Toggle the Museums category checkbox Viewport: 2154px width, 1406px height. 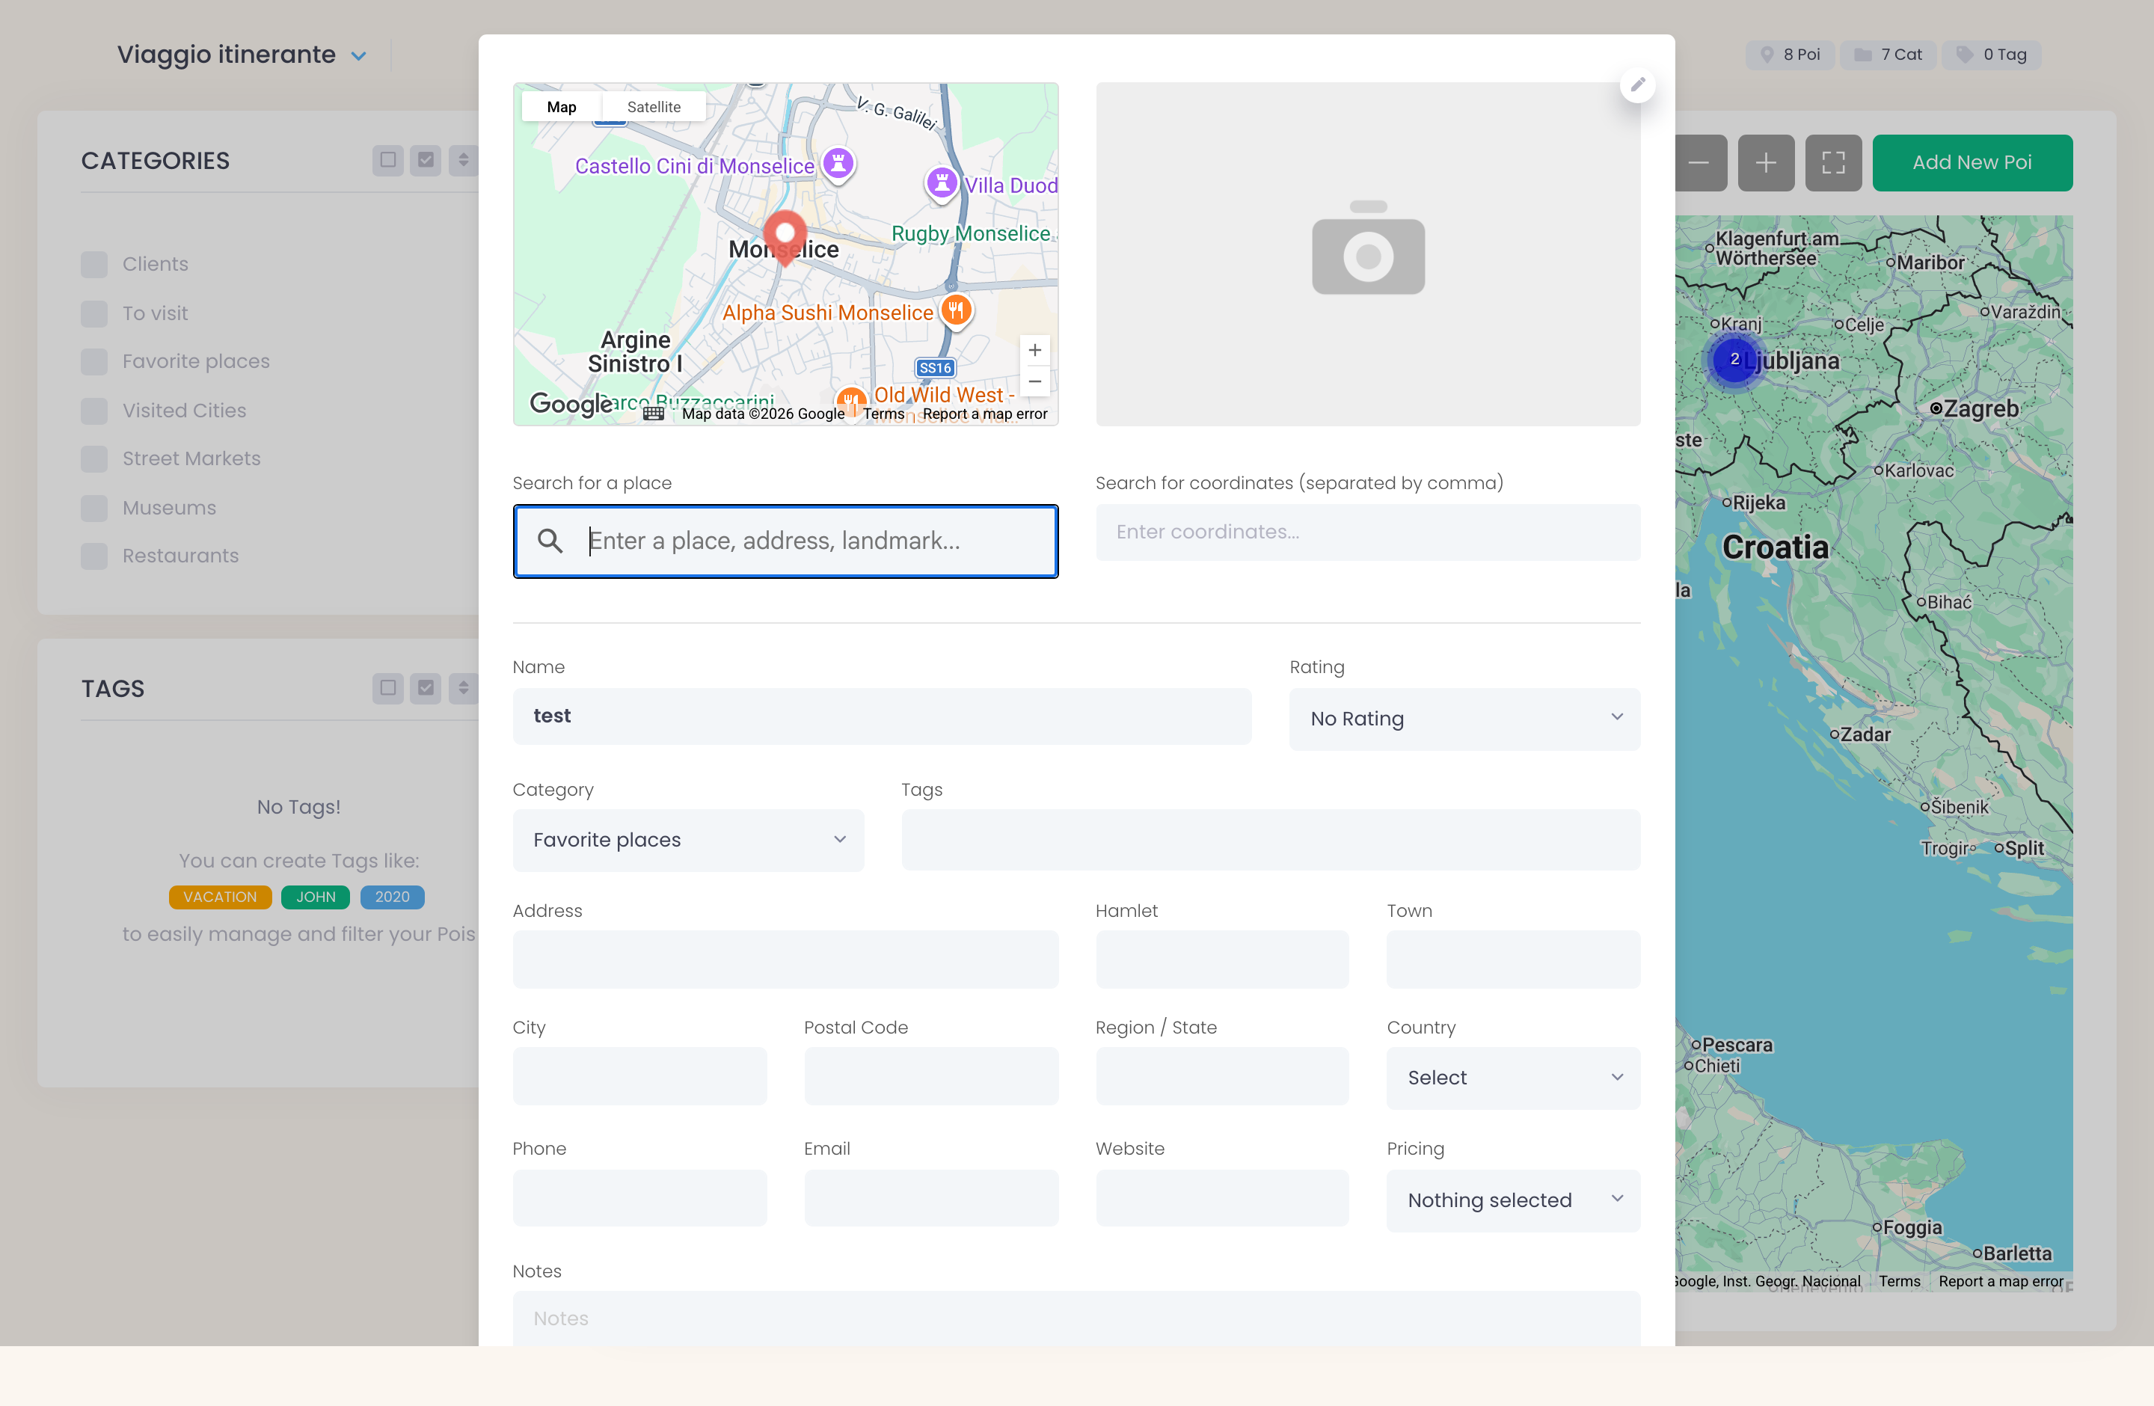[94, 508]
